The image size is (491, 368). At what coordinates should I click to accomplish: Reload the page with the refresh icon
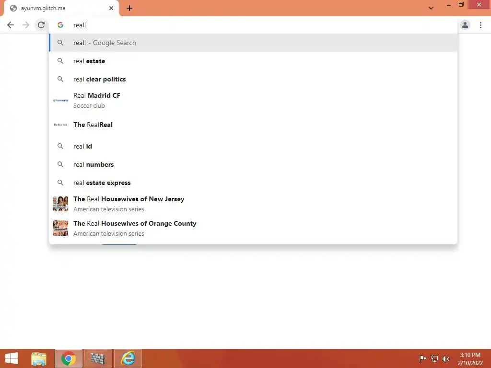(x=41, y=25)
